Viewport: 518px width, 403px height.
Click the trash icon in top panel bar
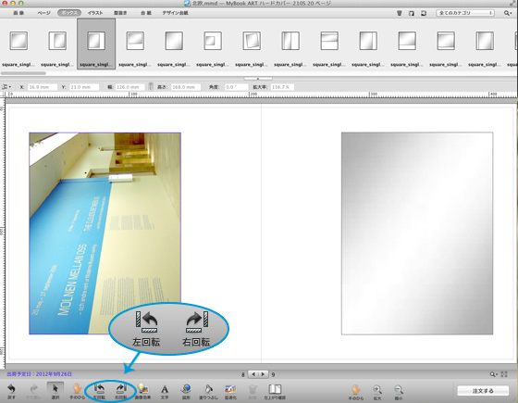pyautogui.click(x=400, y=13)
